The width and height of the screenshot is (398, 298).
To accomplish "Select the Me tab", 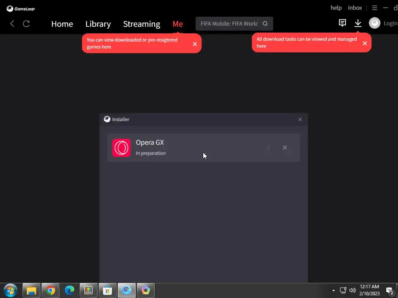I will [x=178, y=24].
